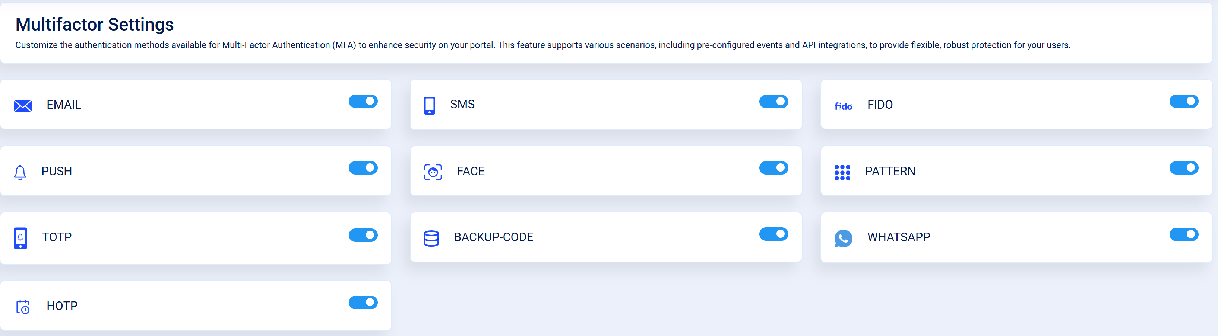Toggle the PATTERN method switch

[x=1183, y=167]
